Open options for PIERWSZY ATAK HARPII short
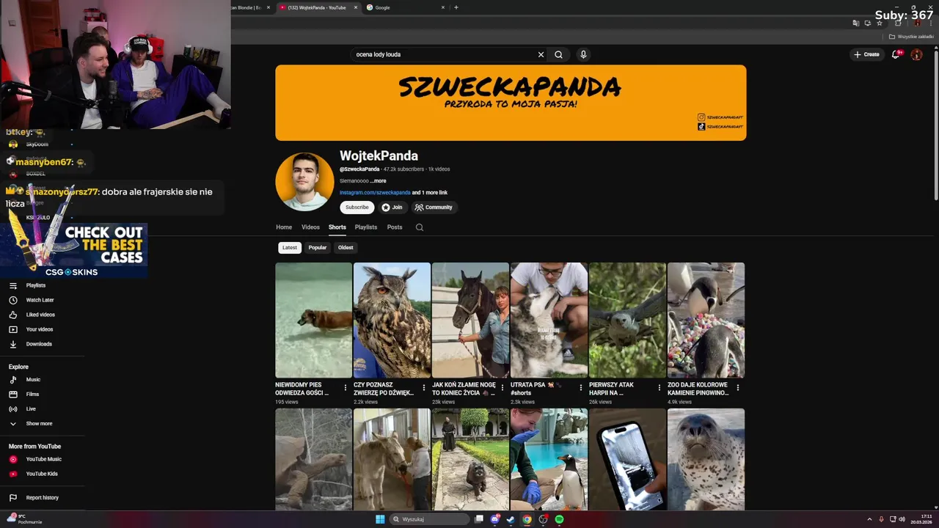 [x=659, y=388]
